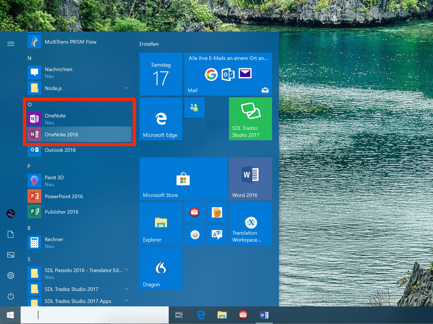Click the Power button in Start sidebar
Image resolution: width=433 pixels, height=324 pixels.
[x=11, y=296]
